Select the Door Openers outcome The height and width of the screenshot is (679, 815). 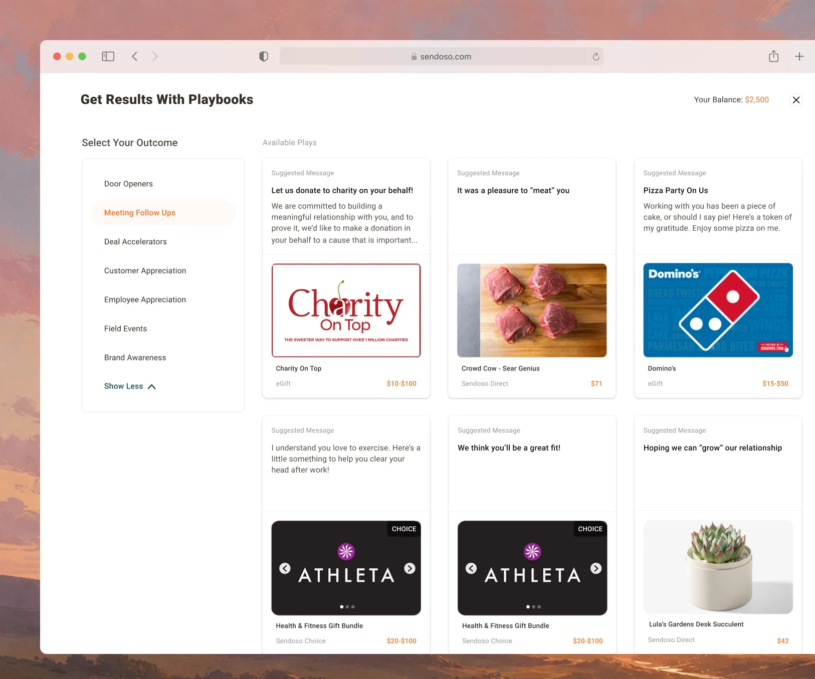pos(128,184)
